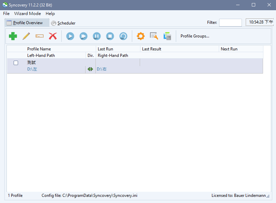The height and width of the screenshot is (203, 276).
Task: Rename profile with the label icon
Action: pos(40,36)
